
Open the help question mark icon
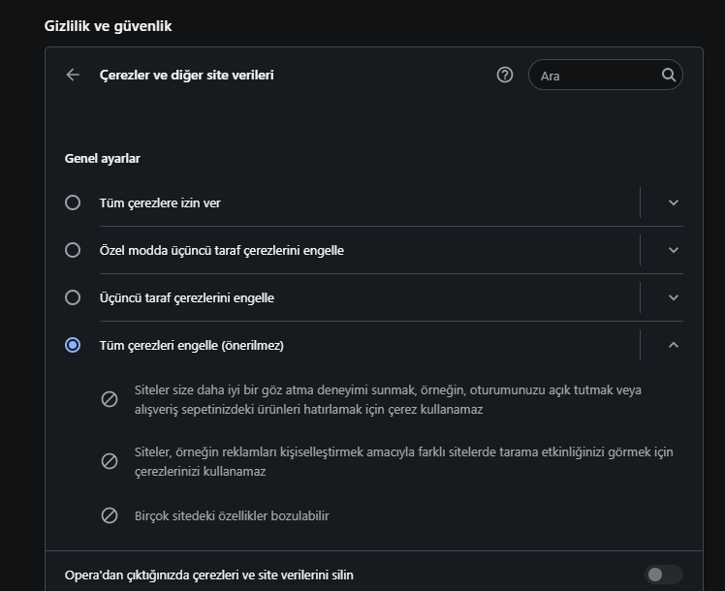[x=504, y=75]
